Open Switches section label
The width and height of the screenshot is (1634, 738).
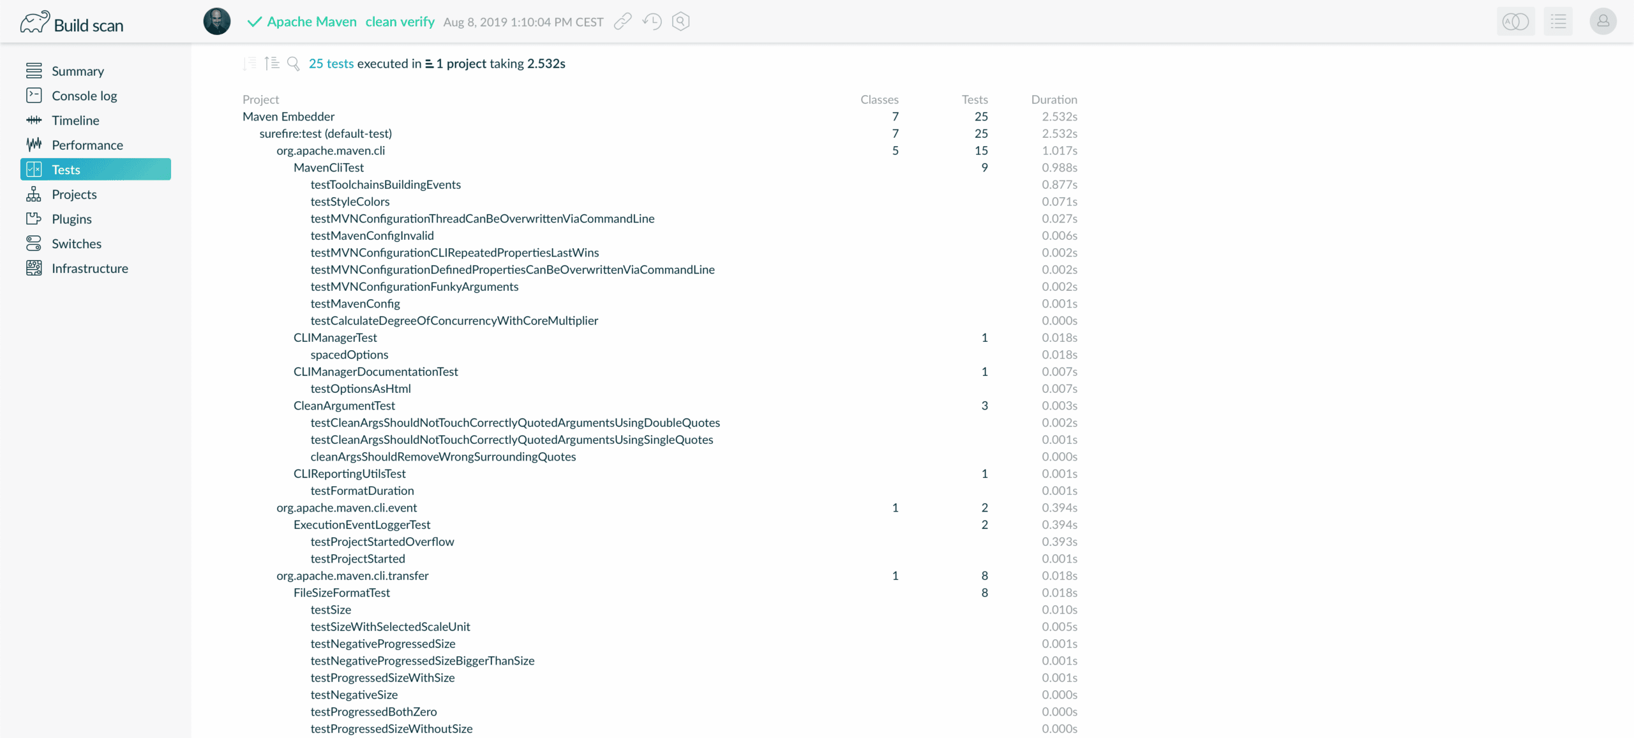click(77, 244)
